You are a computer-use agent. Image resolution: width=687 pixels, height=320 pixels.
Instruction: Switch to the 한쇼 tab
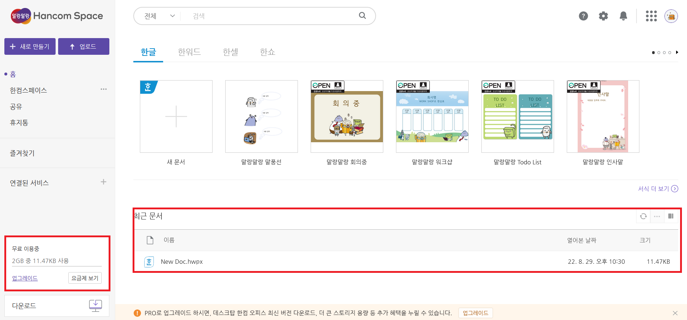[x=267, y=52]
